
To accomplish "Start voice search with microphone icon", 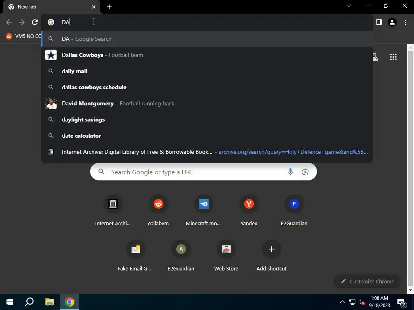I will (290, 172).
